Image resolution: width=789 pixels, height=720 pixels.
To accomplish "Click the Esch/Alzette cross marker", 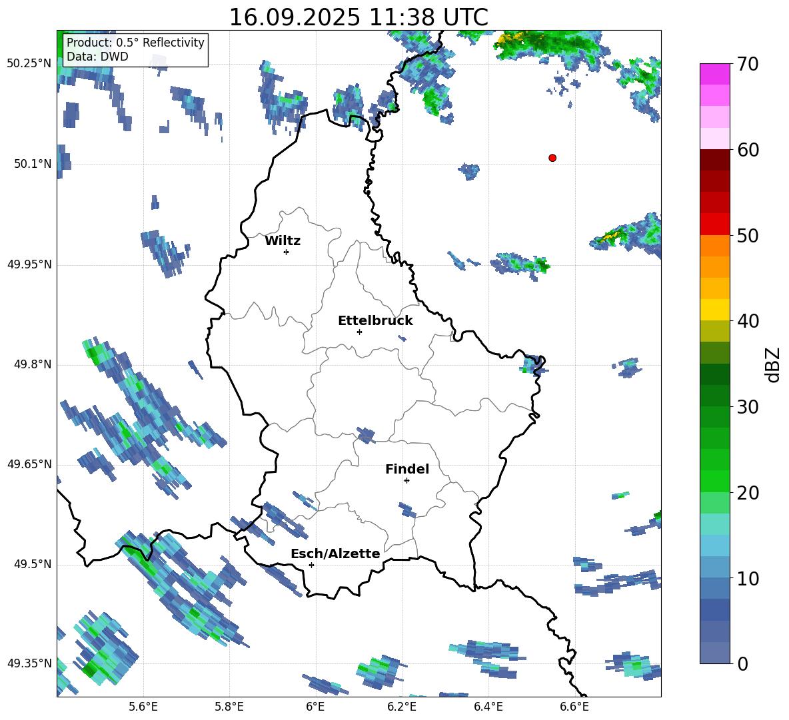I will 311,565.
